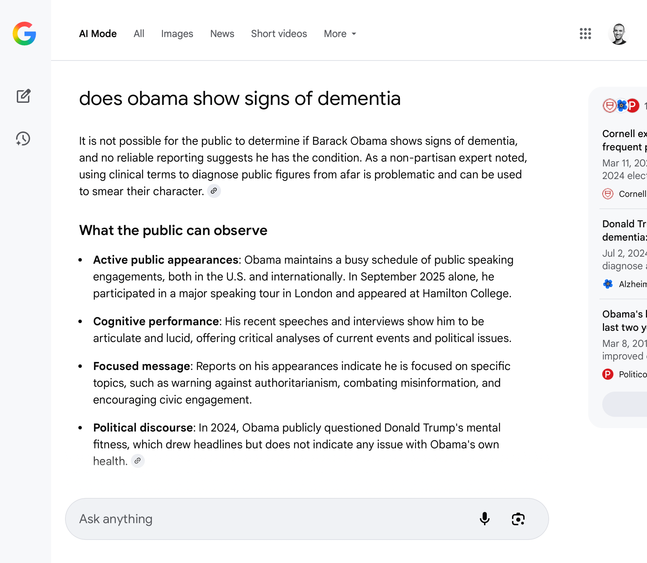Click the microphone voice search icon

(x=484, y=519)
